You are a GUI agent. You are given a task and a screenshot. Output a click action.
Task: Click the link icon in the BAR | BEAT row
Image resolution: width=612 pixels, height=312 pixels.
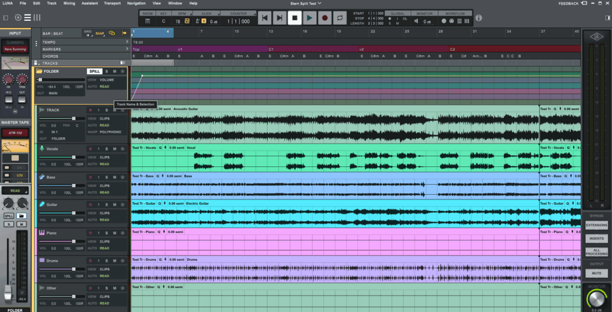112,33
